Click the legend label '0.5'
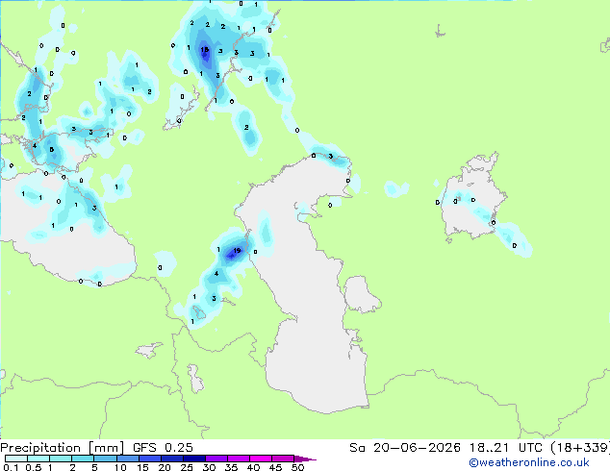 pyautogui.click(x=34, y=467)
